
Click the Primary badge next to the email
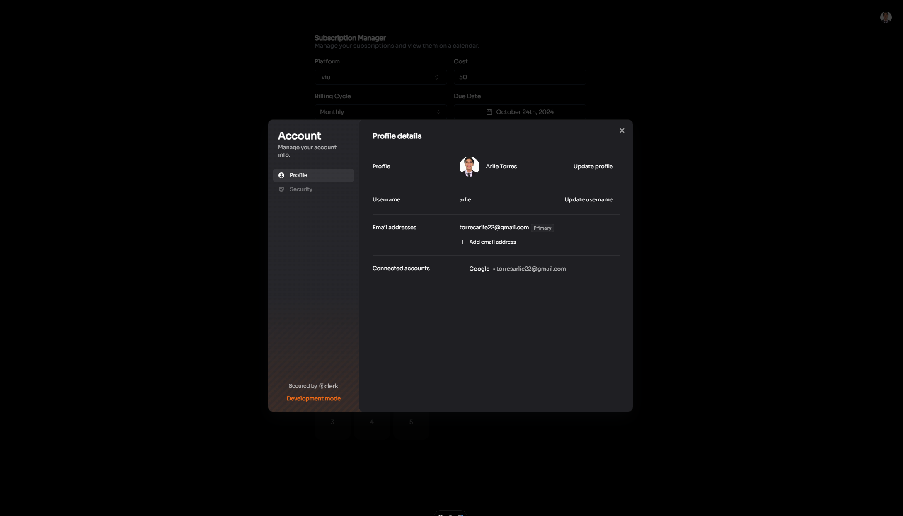[542, 228]
